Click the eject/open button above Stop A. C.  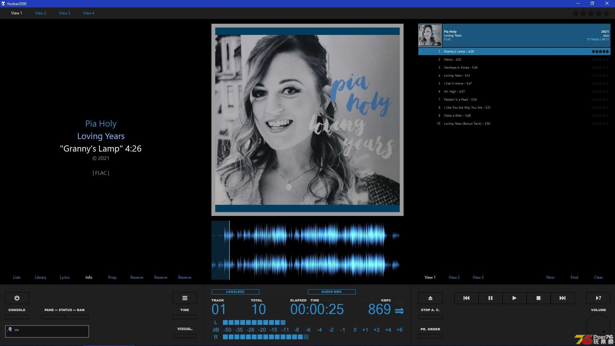coord(430,298)
